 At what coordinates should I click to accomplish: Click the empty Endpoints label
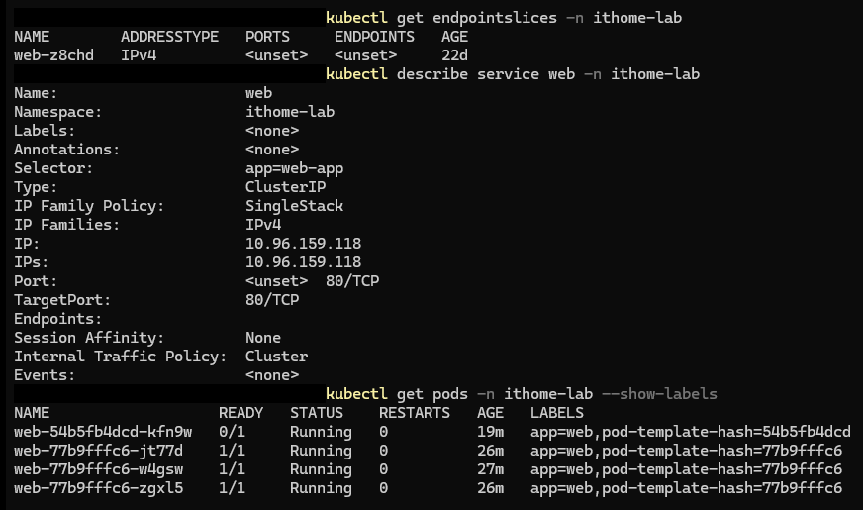tap(57, 319)
